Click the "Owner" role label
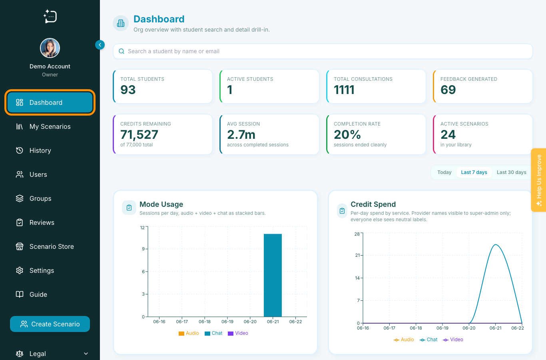 50,75
